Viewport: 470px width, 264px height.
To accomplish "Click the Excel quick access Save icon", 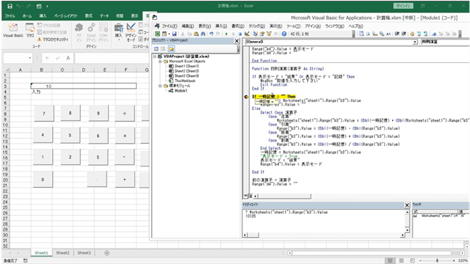I will point(10,6).
